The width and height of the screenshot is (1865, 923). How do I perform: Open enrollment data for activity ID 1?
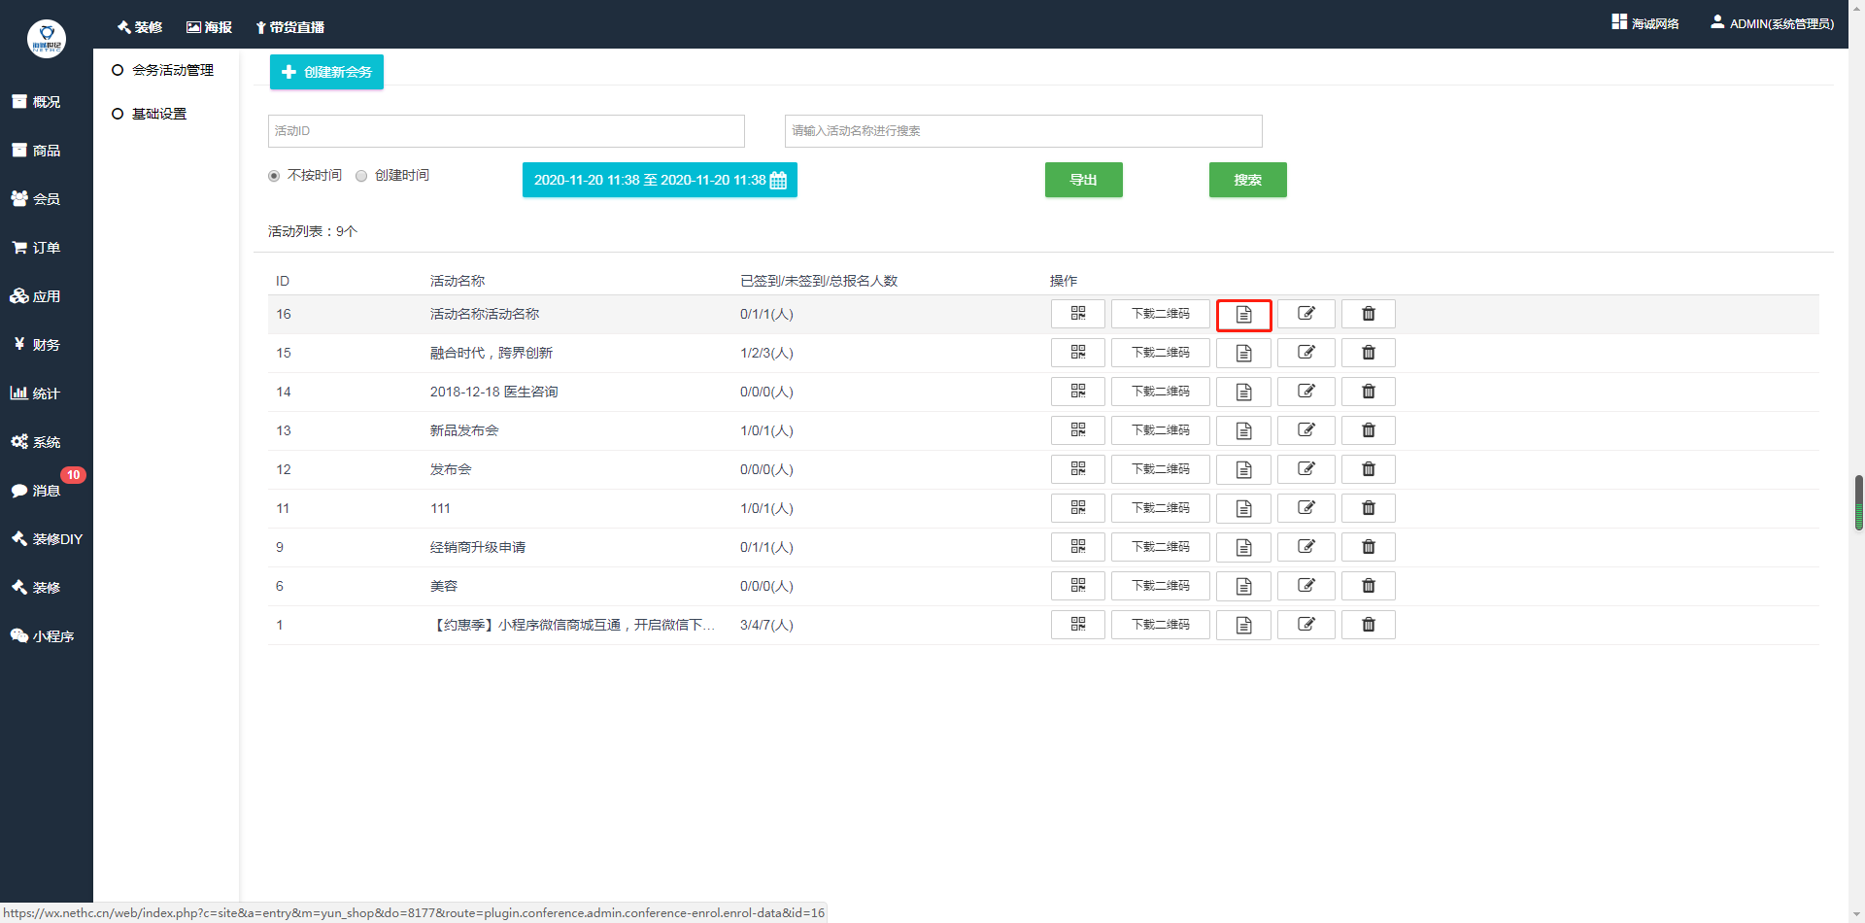pos(1243,625)
